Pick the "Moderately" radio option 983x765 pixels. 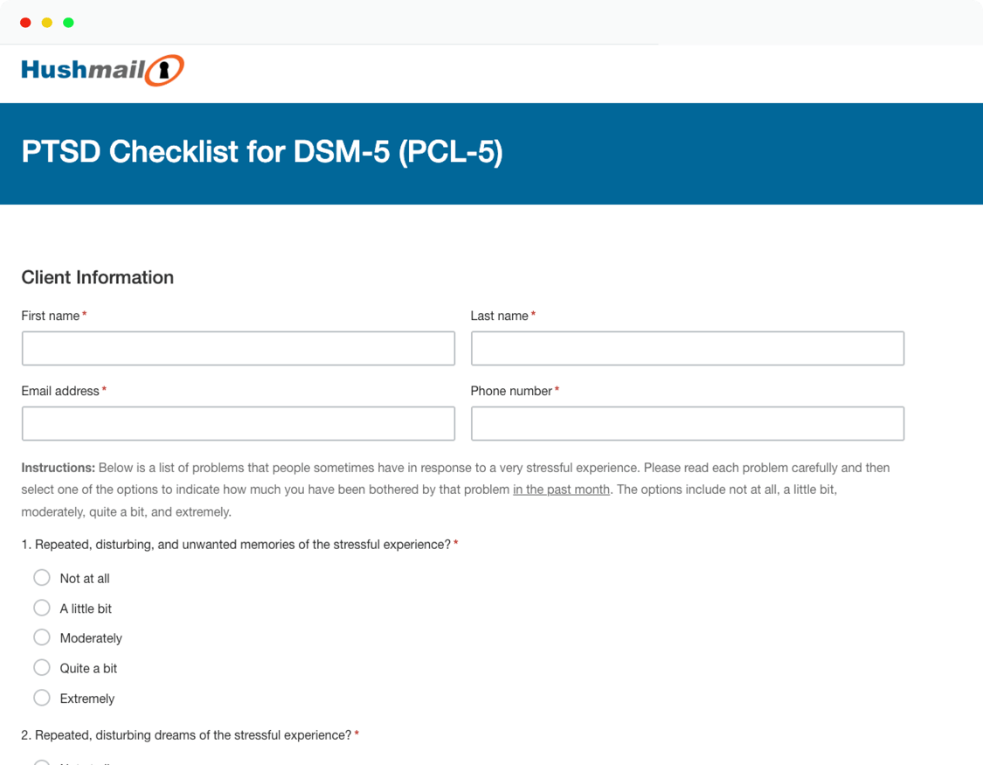(42, 637)
